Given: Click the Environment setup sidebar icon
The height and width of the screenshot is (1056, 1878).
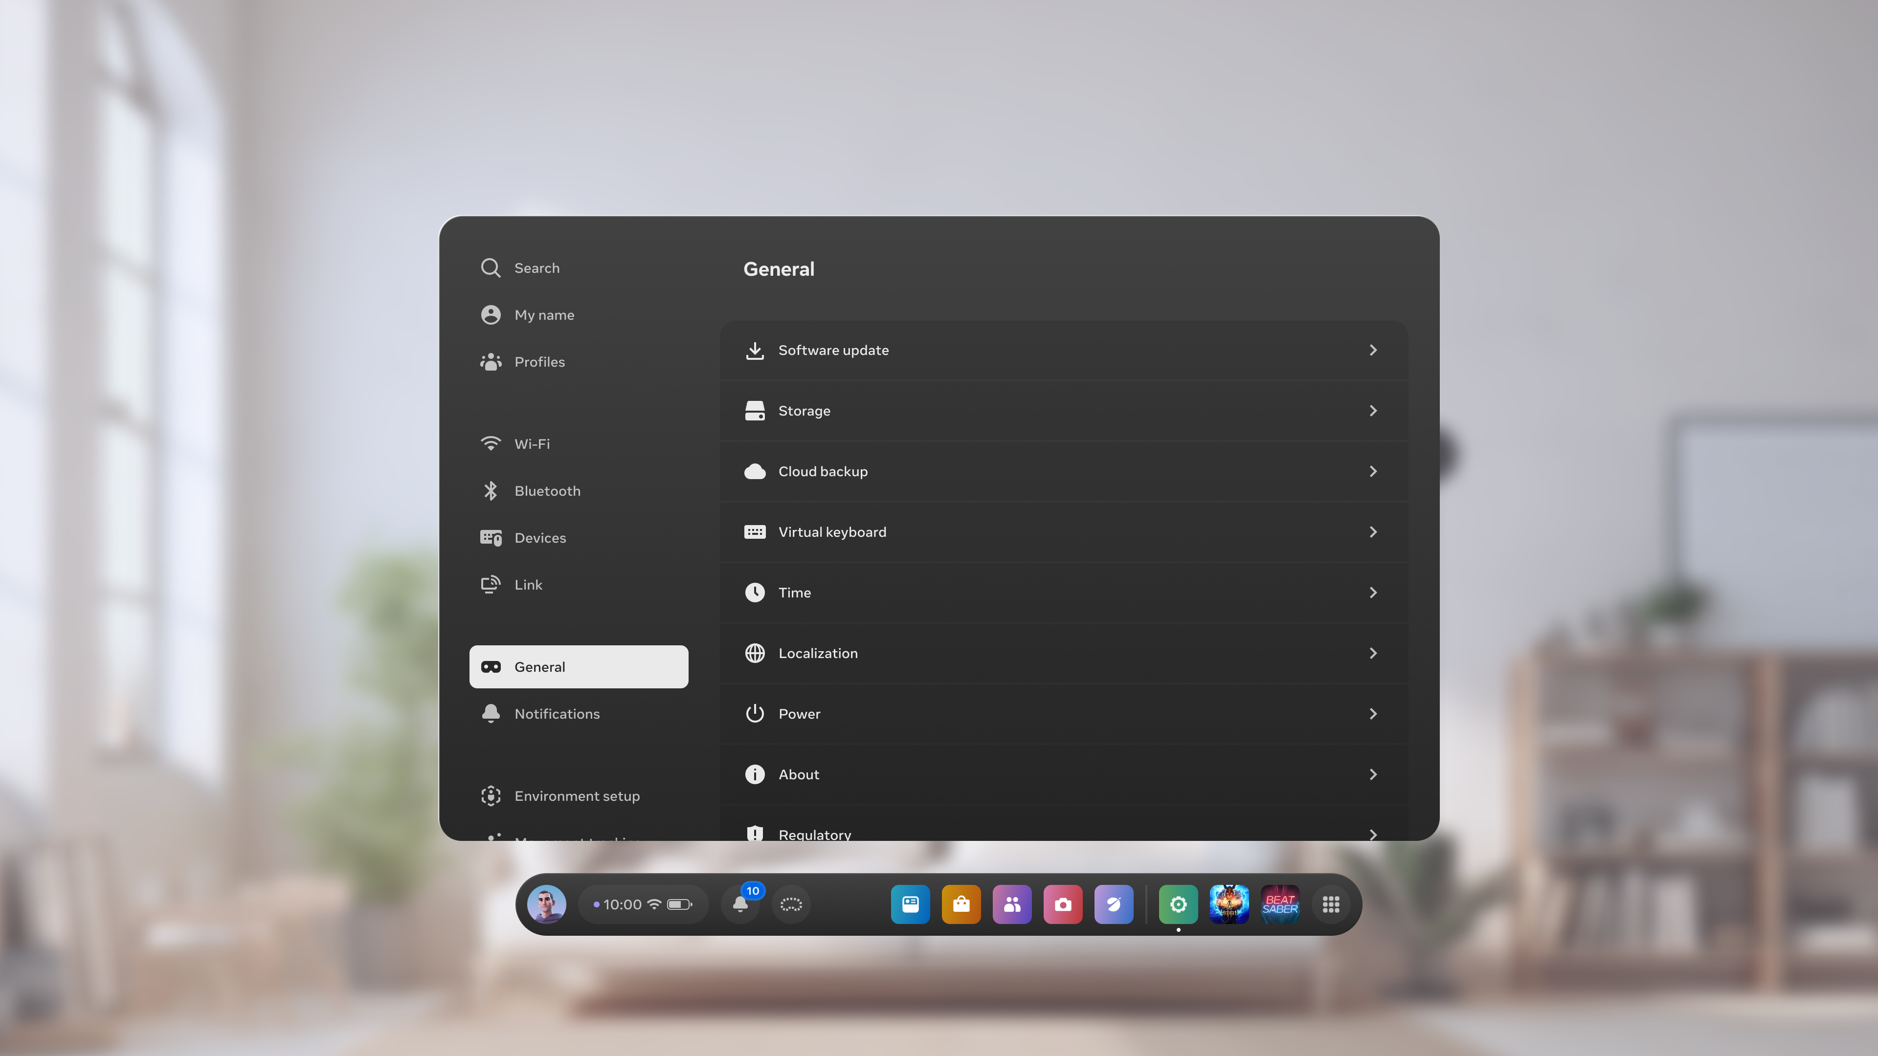Looking at the screenshot, I should click(492, 795).
